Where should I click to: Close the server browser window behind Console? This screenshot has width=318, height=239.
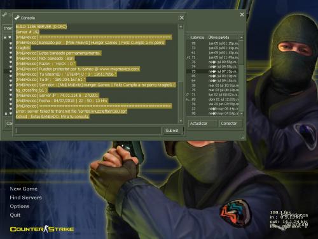(242, 15)
